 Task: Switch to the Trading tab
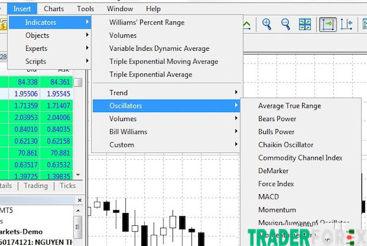(x=36, y=185)
